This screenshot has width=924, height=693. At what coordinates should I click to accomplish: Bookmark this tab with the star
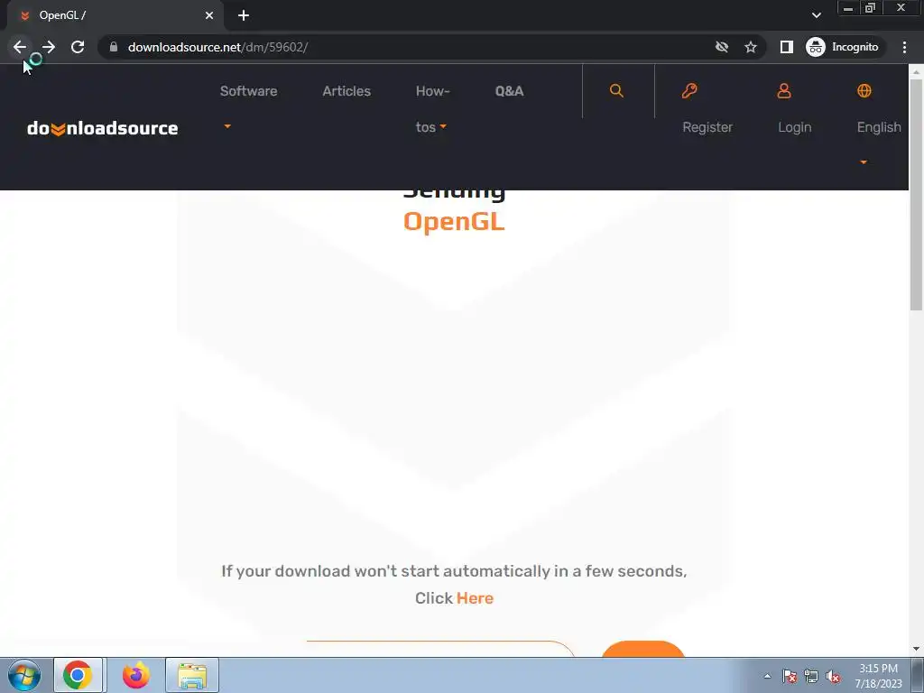pos(750,47)
